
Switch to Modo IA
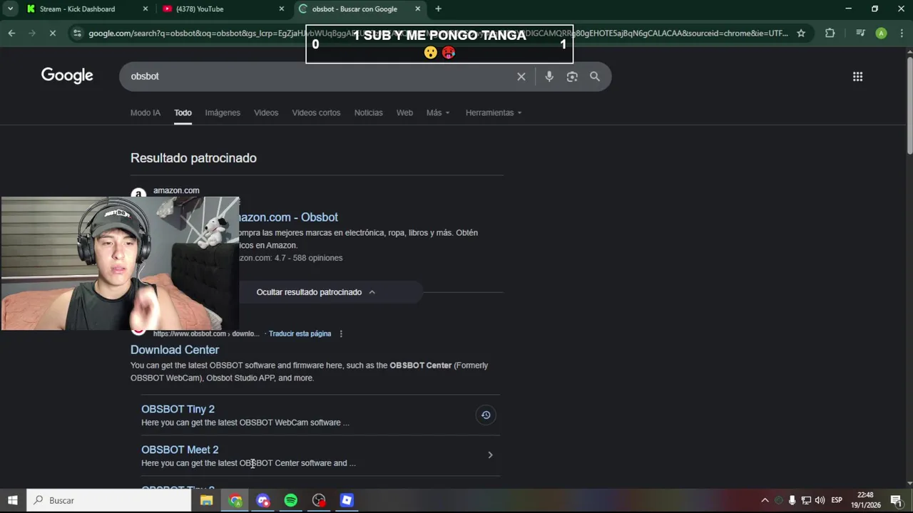point(146,113)
